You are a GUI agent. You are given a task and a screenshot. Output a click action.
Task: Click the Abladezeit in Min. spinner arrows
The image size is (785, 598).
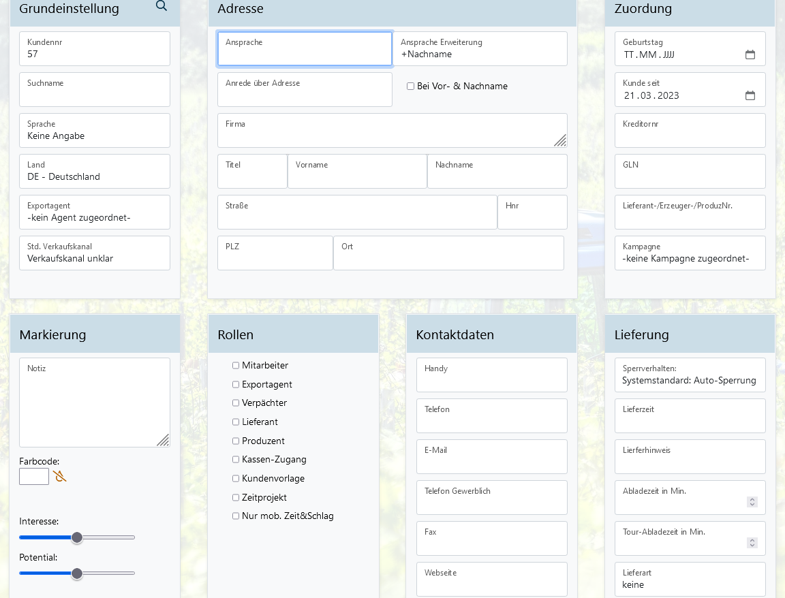pos(752,502)
